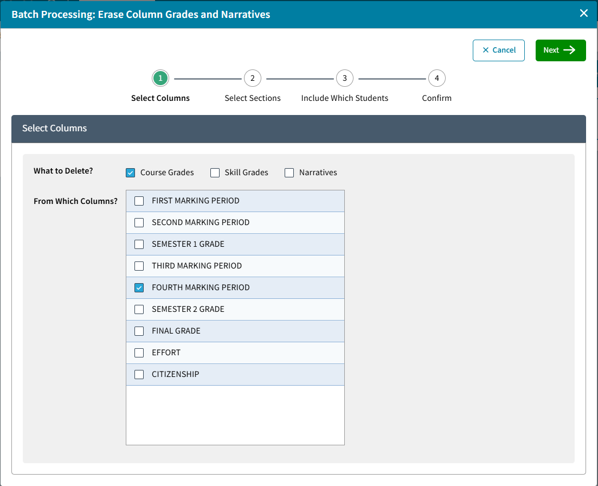Close the Batch Processing dialog with X
The height and width of the screenshot is (486, 598).
[583, 14]
